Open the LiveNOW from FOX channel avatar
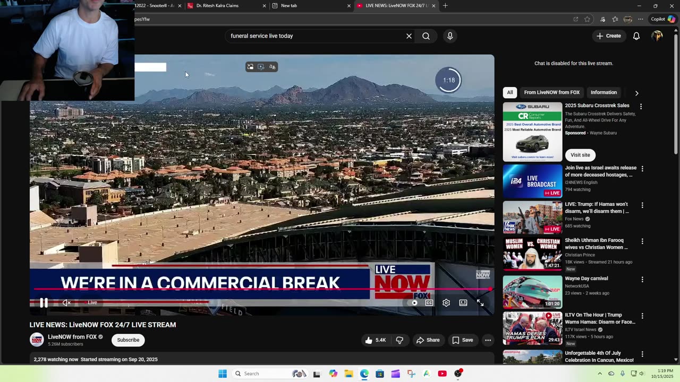 pyautogui.click(x=37, y=340)
